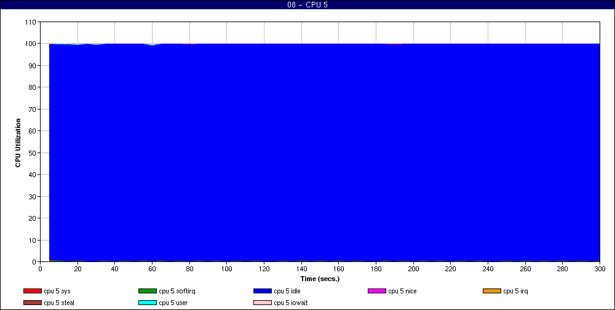Click the orange cpu 5 irq legend swatch
The width and height of the screenshot is (615, 310).
tap(492, 291)
